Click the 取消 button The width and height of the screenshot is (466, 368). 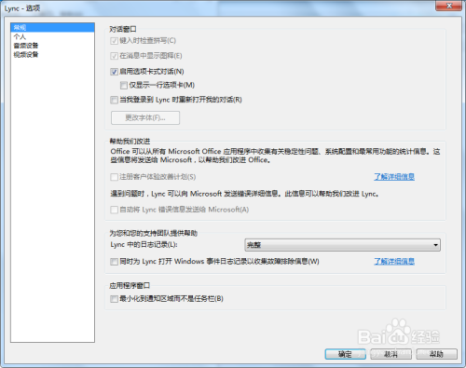(391, 354)
